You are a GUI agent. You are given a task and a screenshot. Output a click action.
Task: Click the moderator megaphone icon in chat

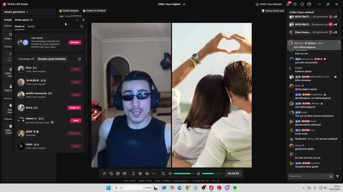(x=292, y=139)
